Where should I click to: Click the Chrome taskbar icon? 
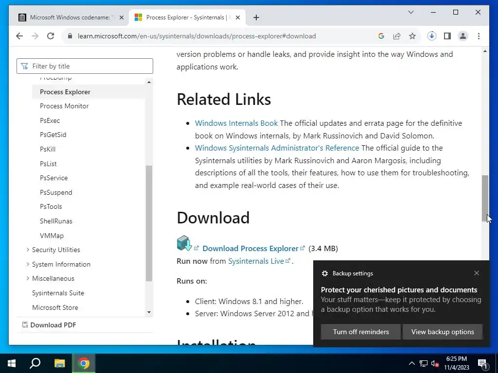(x=84, y=363)
